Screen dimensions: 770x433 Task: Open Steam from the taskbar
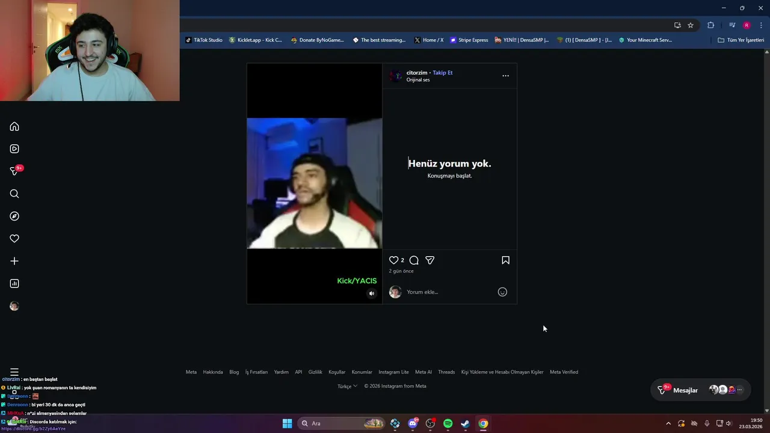465,423
